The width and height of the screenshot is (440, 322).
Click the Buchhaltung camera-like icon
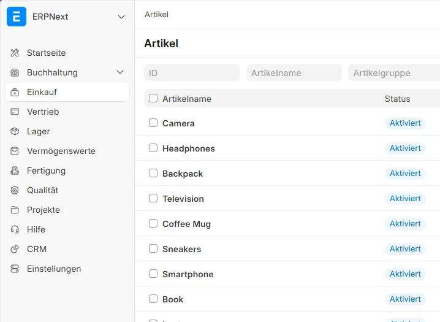(15, 73)
